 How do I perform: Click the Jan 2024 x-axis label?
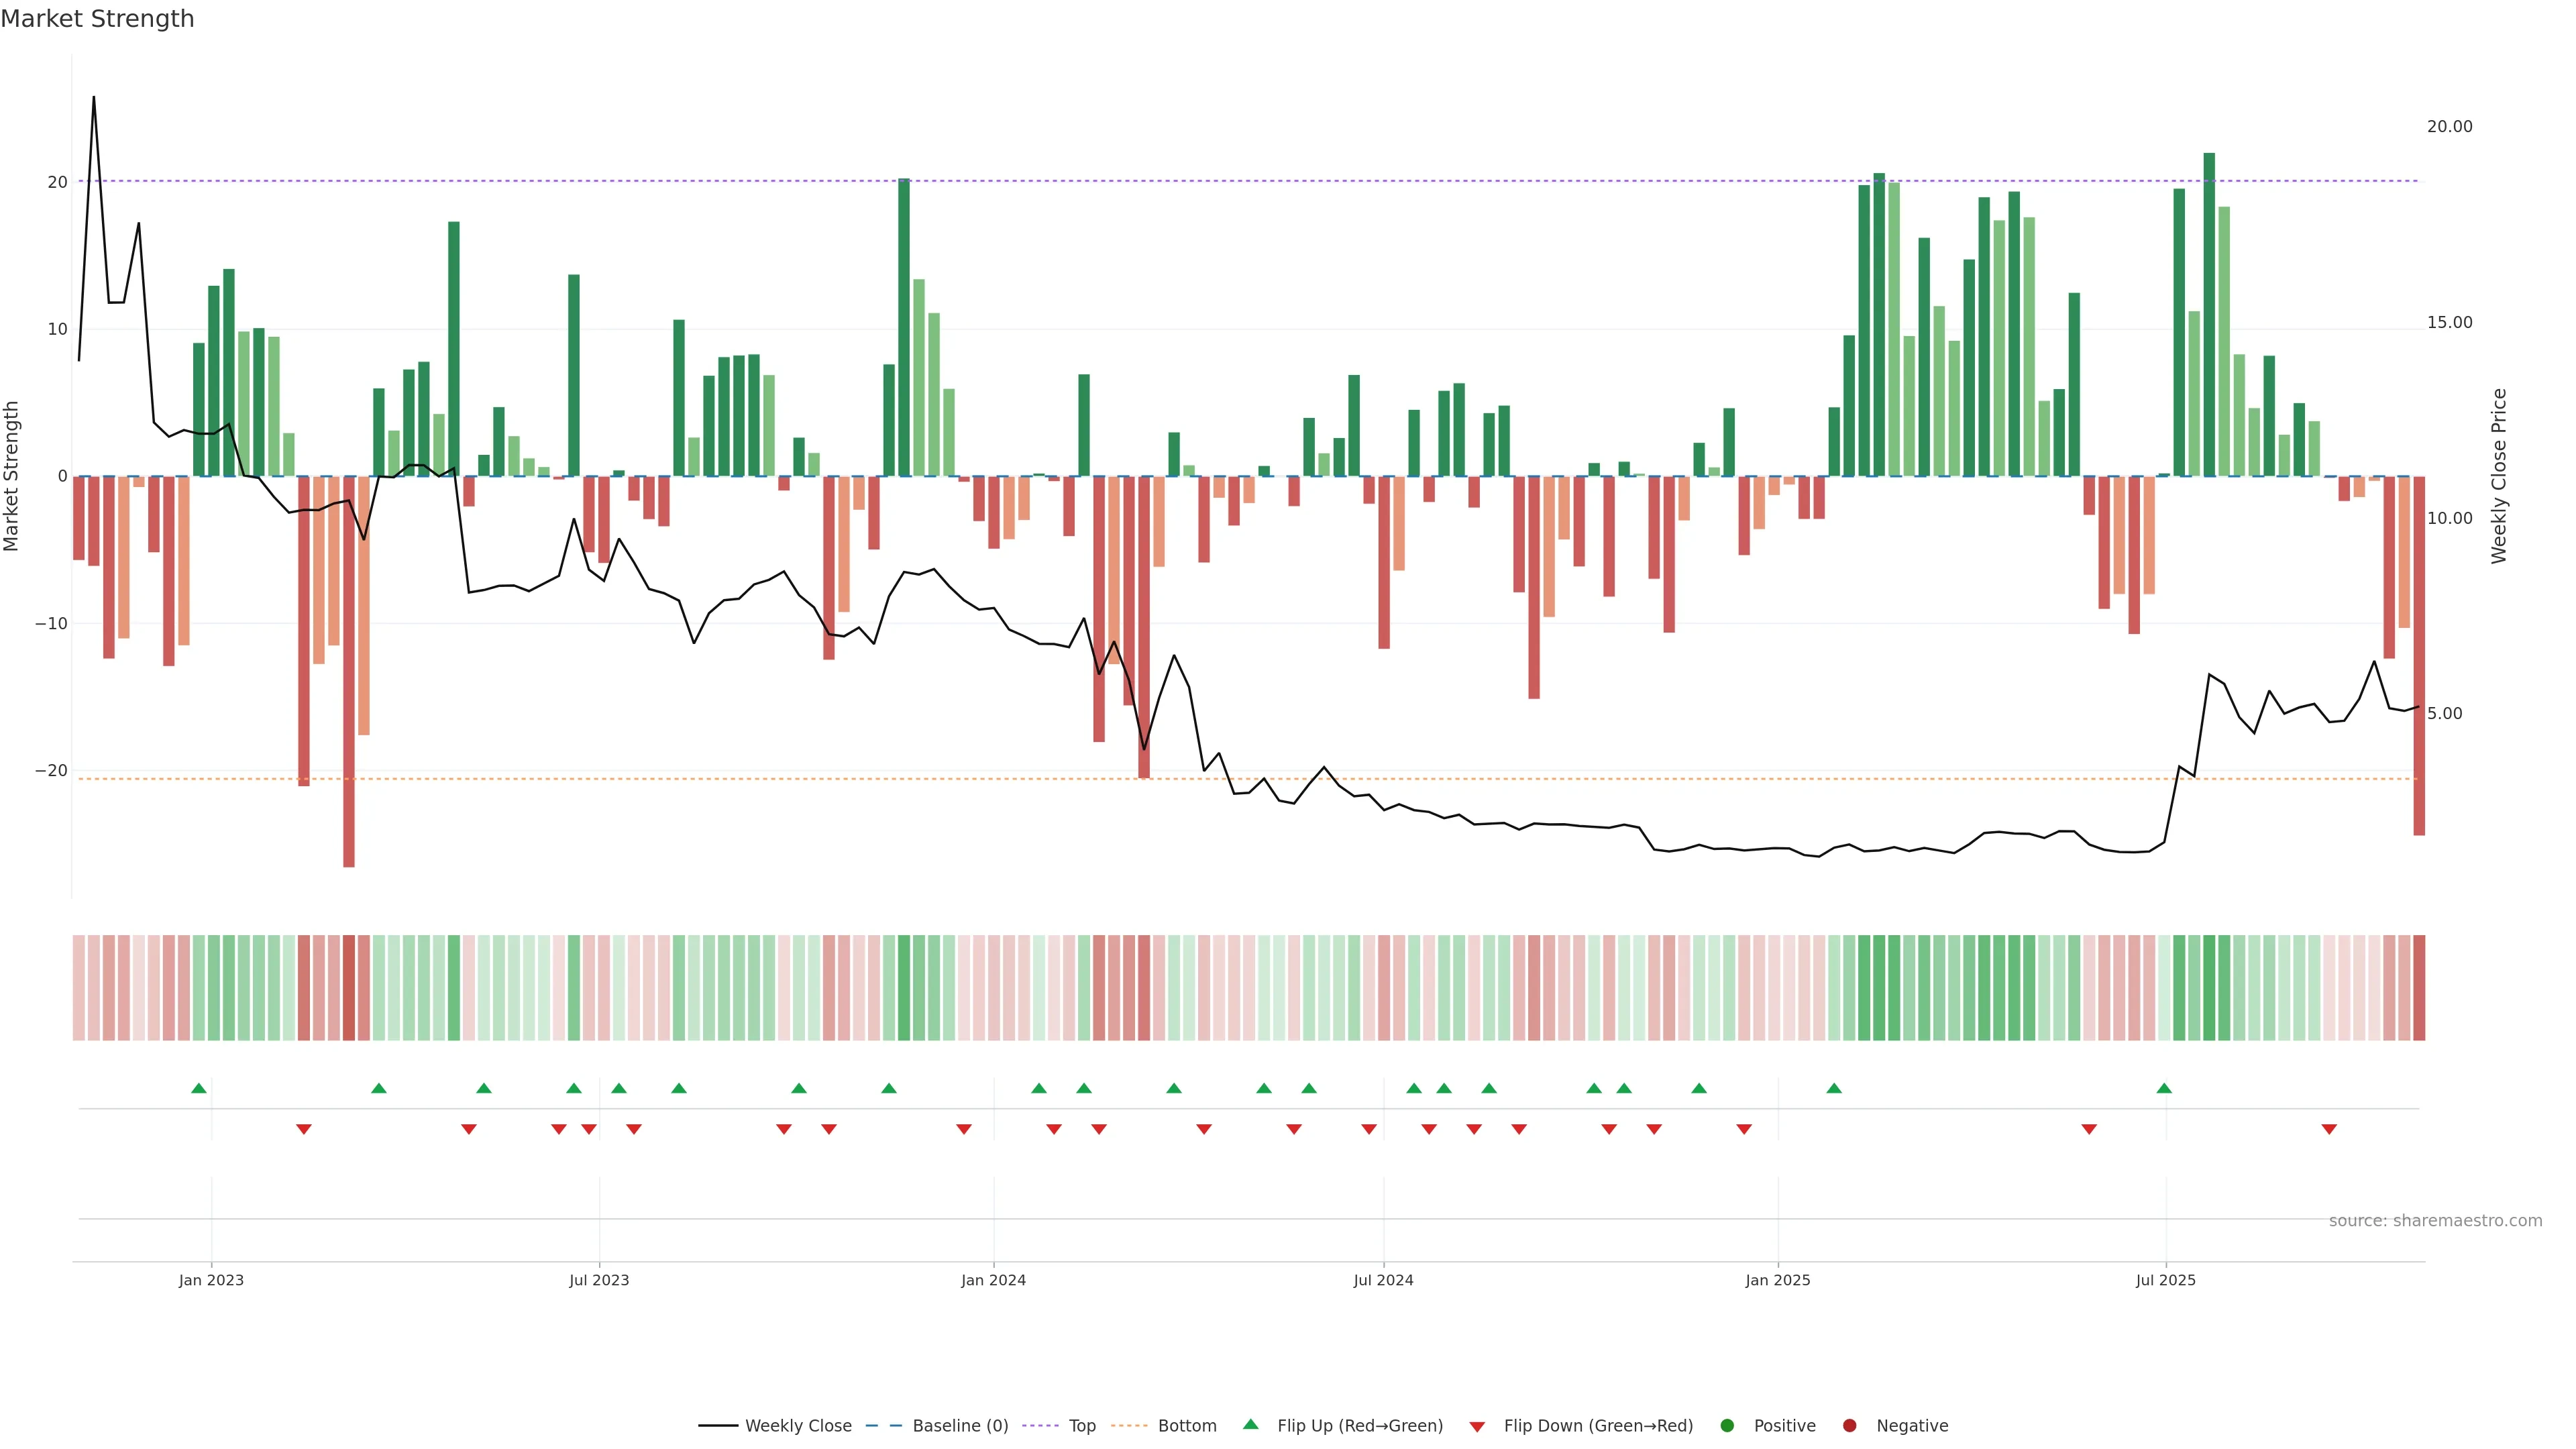[x=993, y=1280]
